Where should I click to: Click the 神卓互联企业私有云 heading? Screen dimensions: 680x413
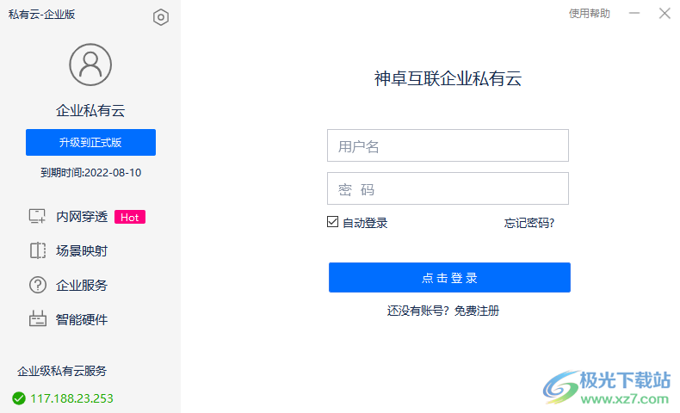click(x=448, y=79)
